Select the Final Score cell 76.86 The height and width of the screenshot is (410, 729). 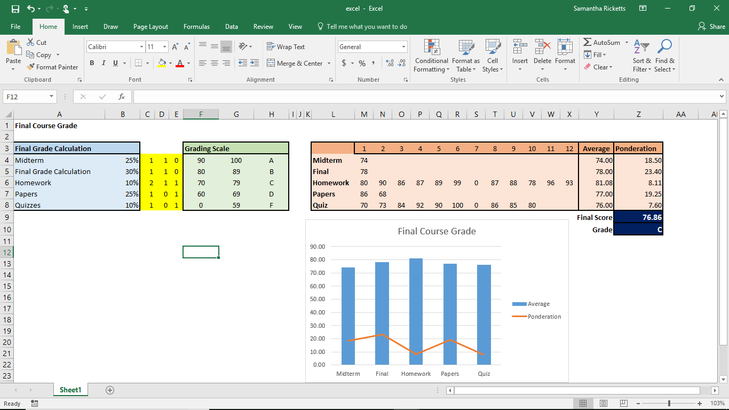(x=638, y=217)
